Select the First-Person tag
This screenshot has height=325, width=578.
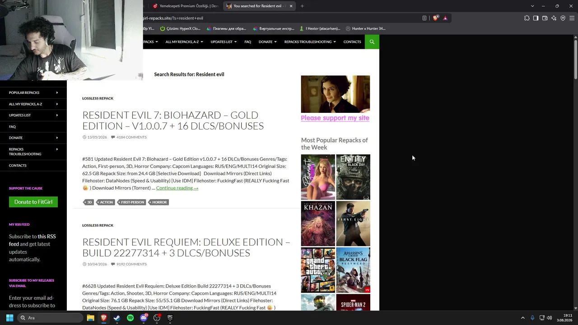pos(132,202)
